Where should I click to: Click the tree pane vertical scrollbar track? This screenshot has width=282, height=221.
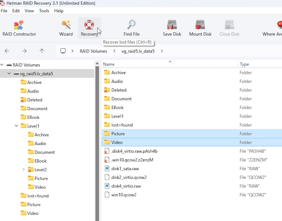click(x=97, y=144)
